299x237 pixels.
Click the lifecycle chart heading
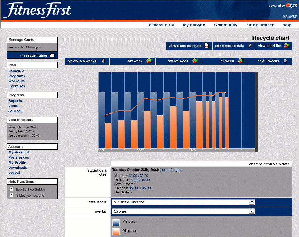(270, 38)
